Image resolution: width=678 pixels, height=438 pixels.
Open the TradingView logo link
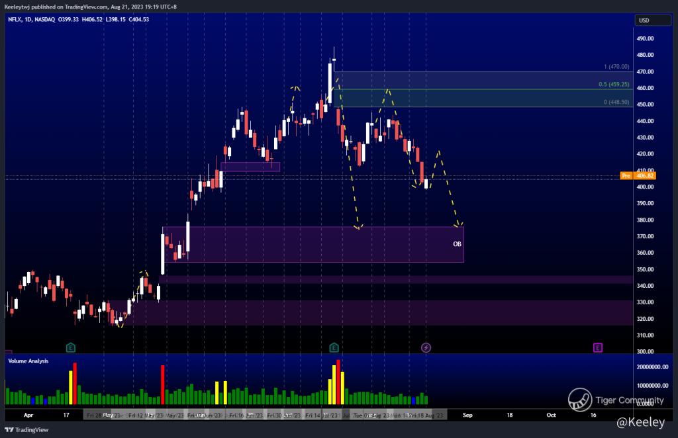coord(26,430)
